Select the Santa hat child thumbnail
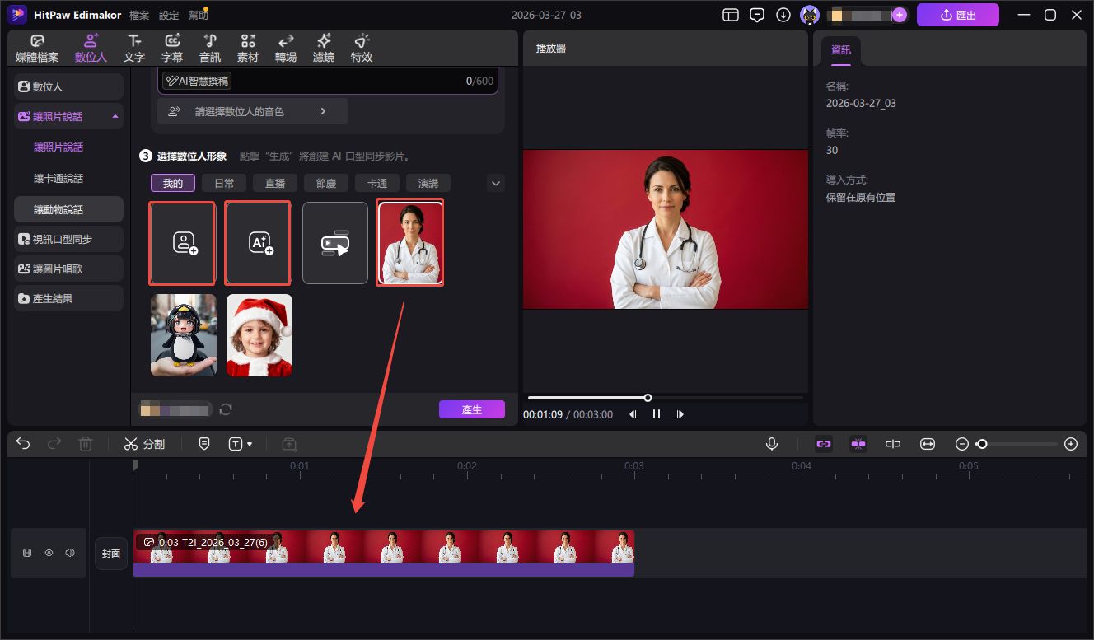1094x640 pixels. 259,335
